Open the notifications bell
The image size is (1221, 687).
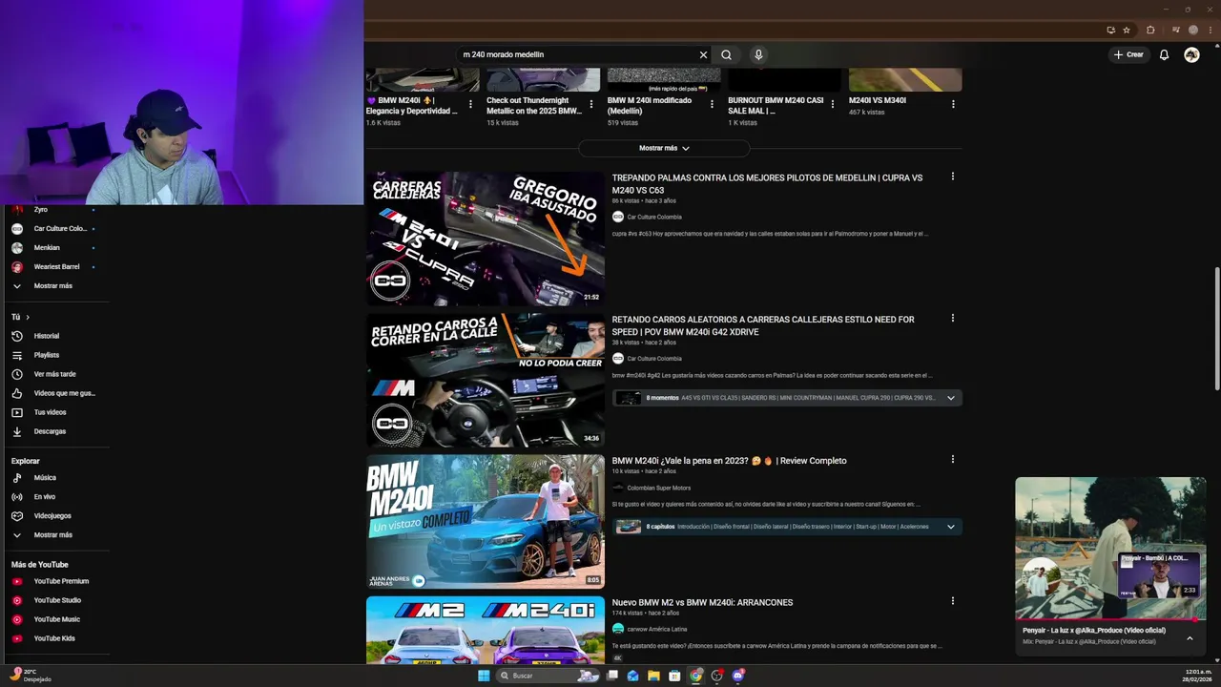click(1164, 54)
